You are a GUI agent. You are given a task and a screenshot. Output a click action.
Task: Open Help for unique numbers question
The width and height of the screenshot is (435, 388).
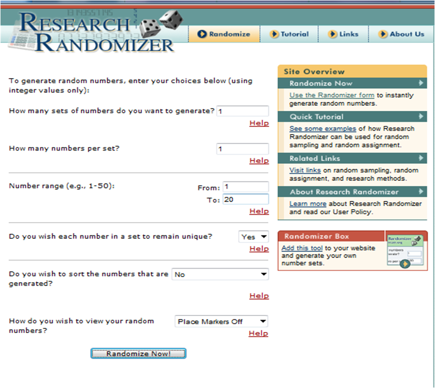point(259,248)
